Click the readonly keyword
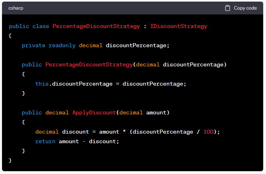This screenshot has width=266, height=174. pyautogui.click(x=62, y=46)
